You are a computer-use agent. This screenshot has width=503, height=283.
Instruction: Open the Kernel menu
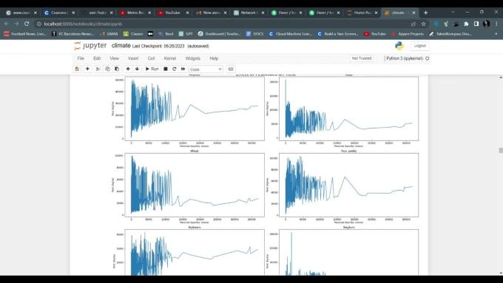[x=170, y=58]
